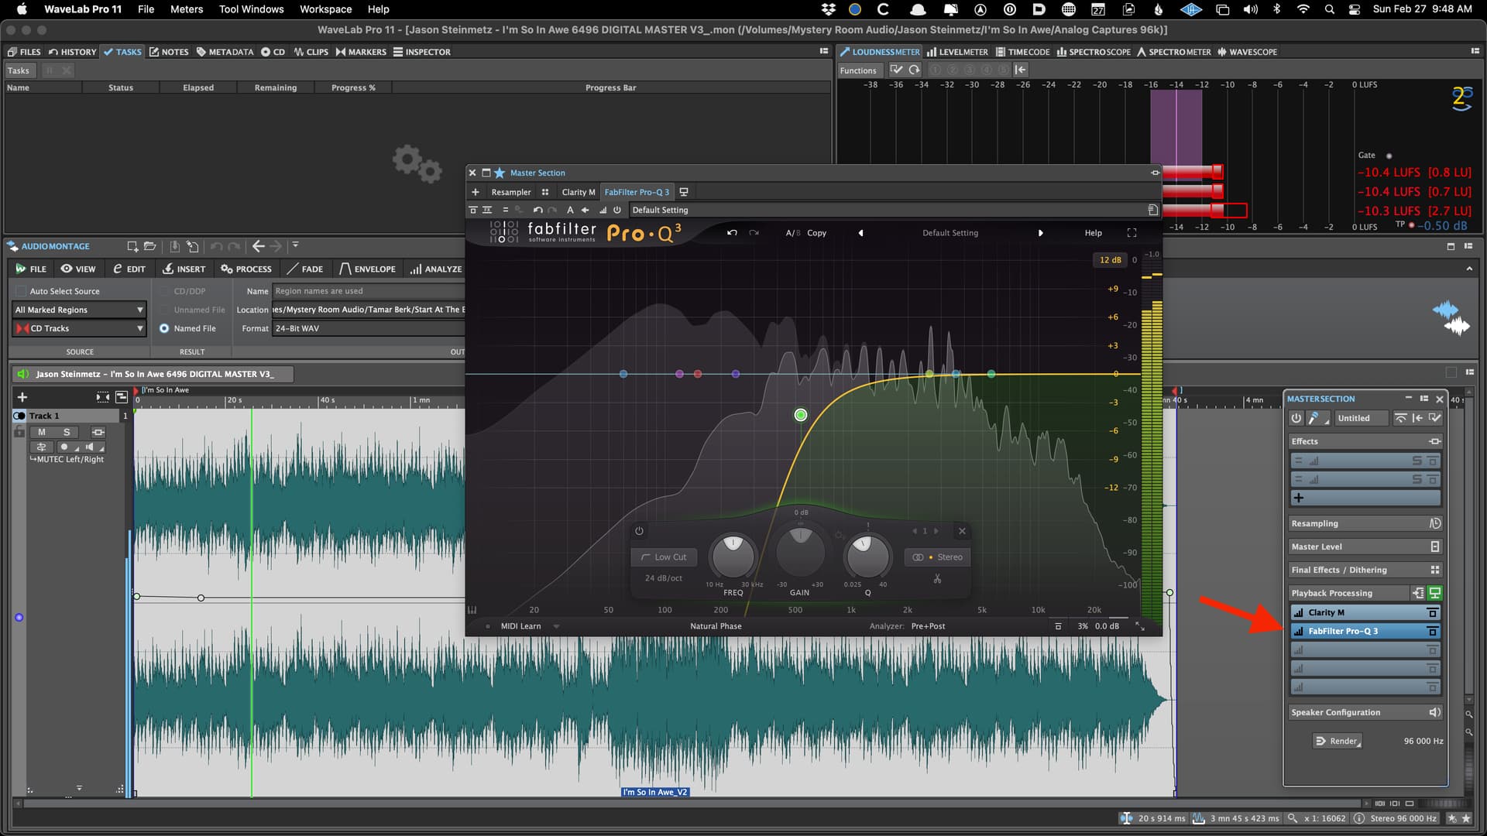
Task: Select the Named File radio button
Action: click(x=164, y=328)
